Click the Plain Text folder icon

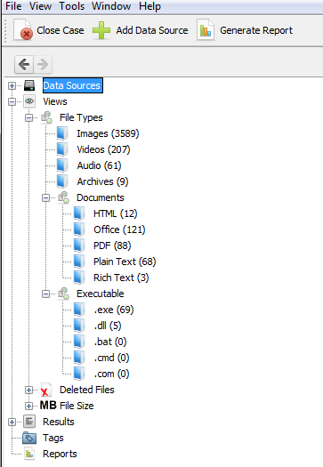click(x=79, y=262)
